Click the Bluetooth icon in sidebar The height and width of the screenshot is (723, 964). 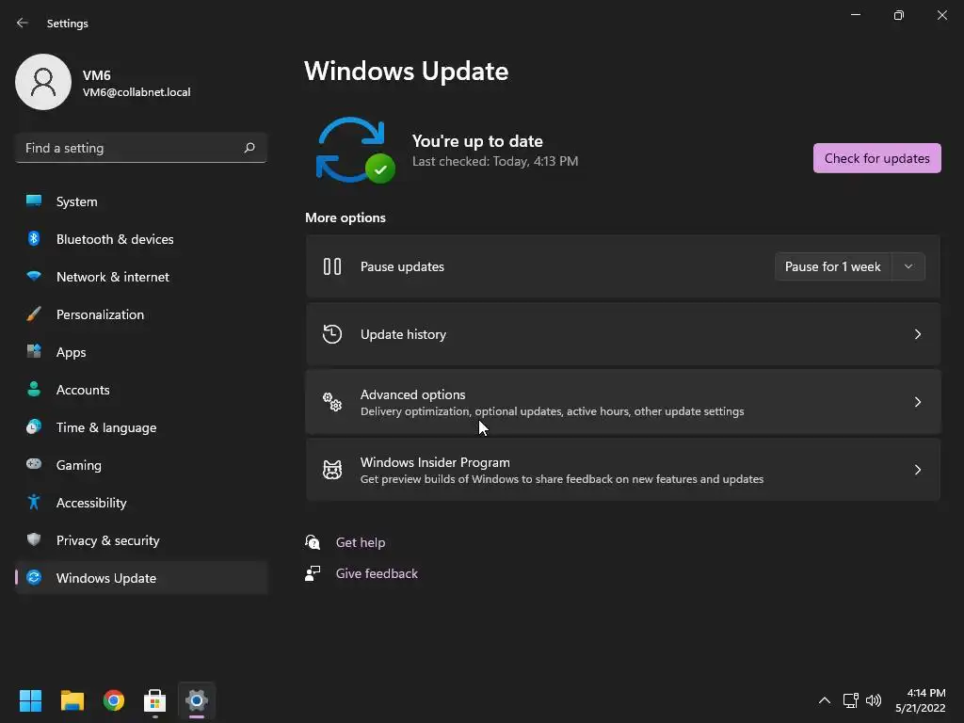(34, 238)
